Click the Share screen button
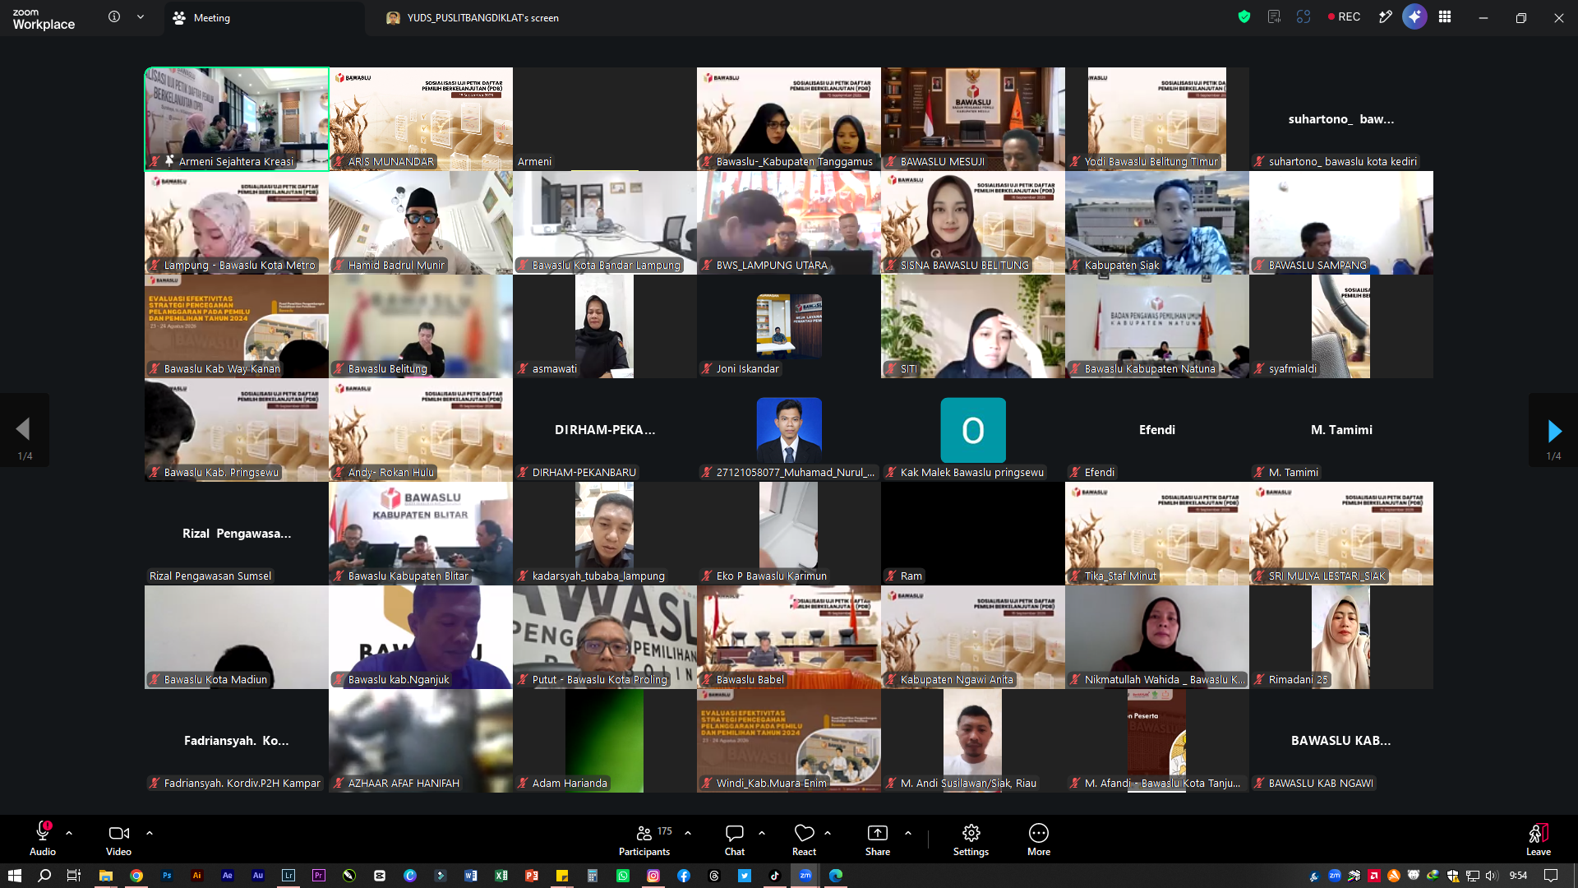Viewport: 1578px width, 888px height. click(878, 839)
